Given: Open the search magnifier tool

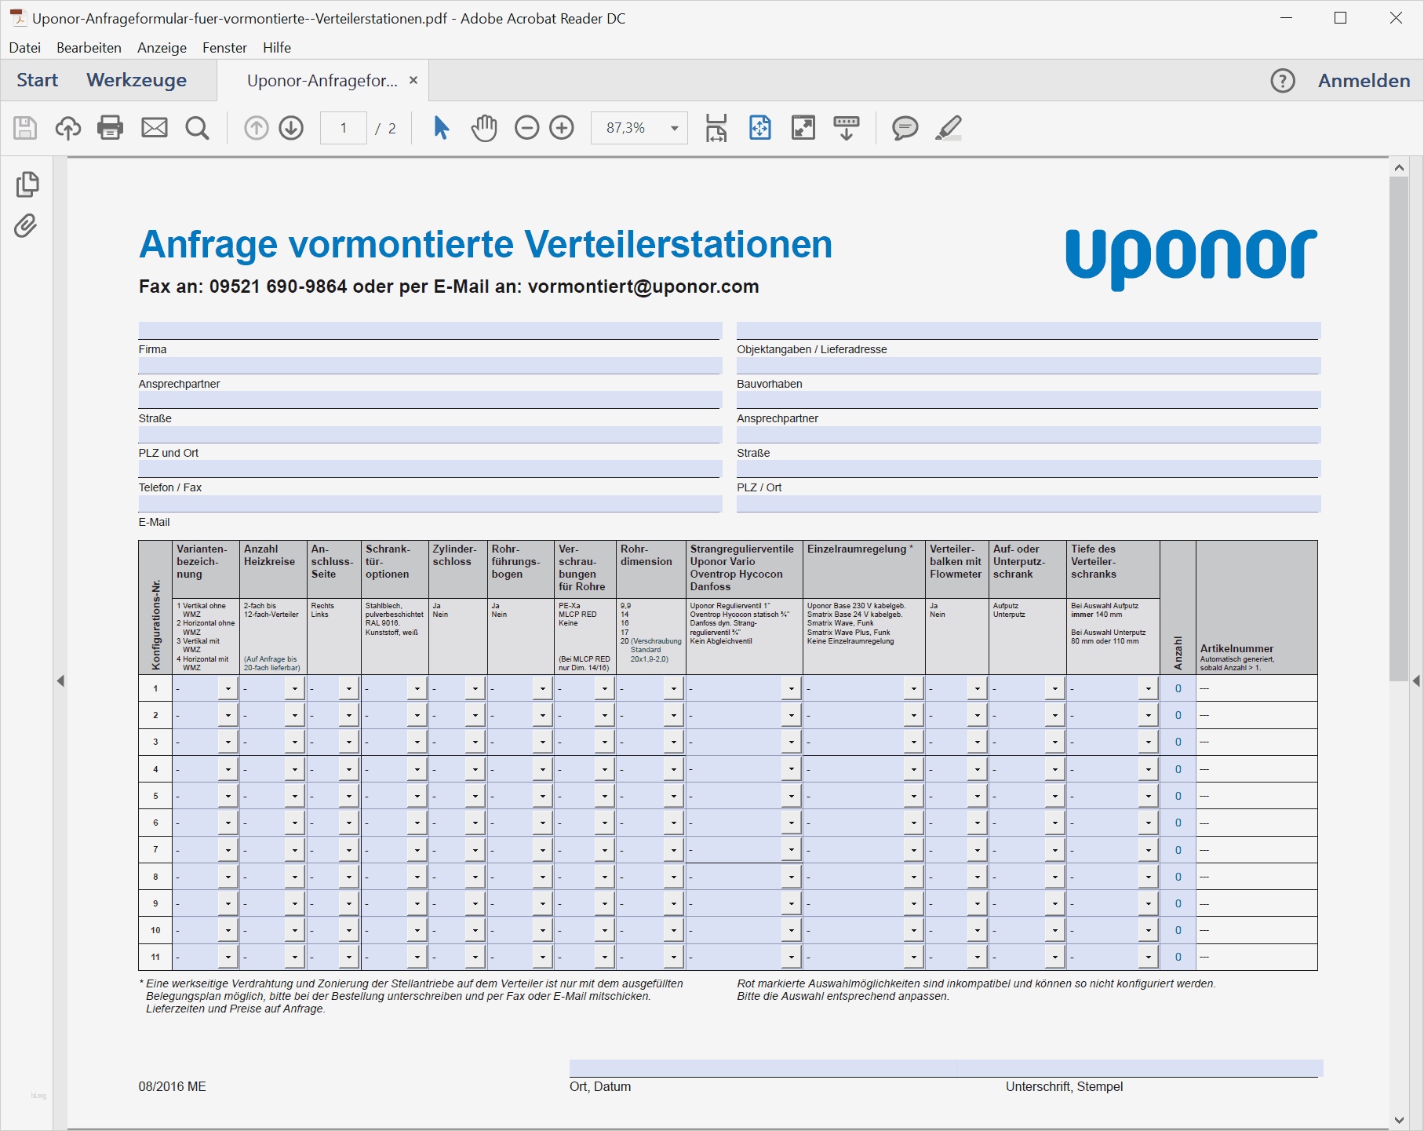Looking at the screenshot, I should pos(198,127).
